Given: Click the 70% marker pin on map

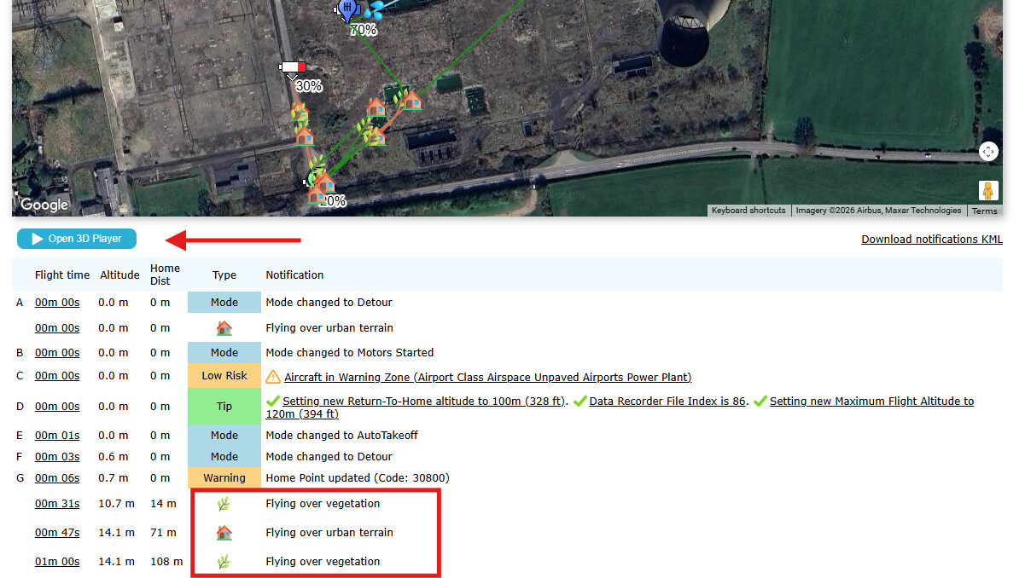Looking at the screenshot, I should click(x=347, y=10).
